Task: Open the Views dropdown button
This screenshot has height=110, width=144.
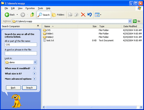Action: click(98, 15)
